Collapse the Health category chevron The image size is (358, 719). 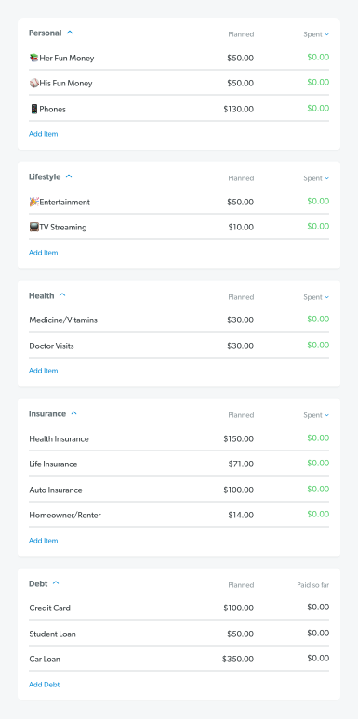[62, 295]
